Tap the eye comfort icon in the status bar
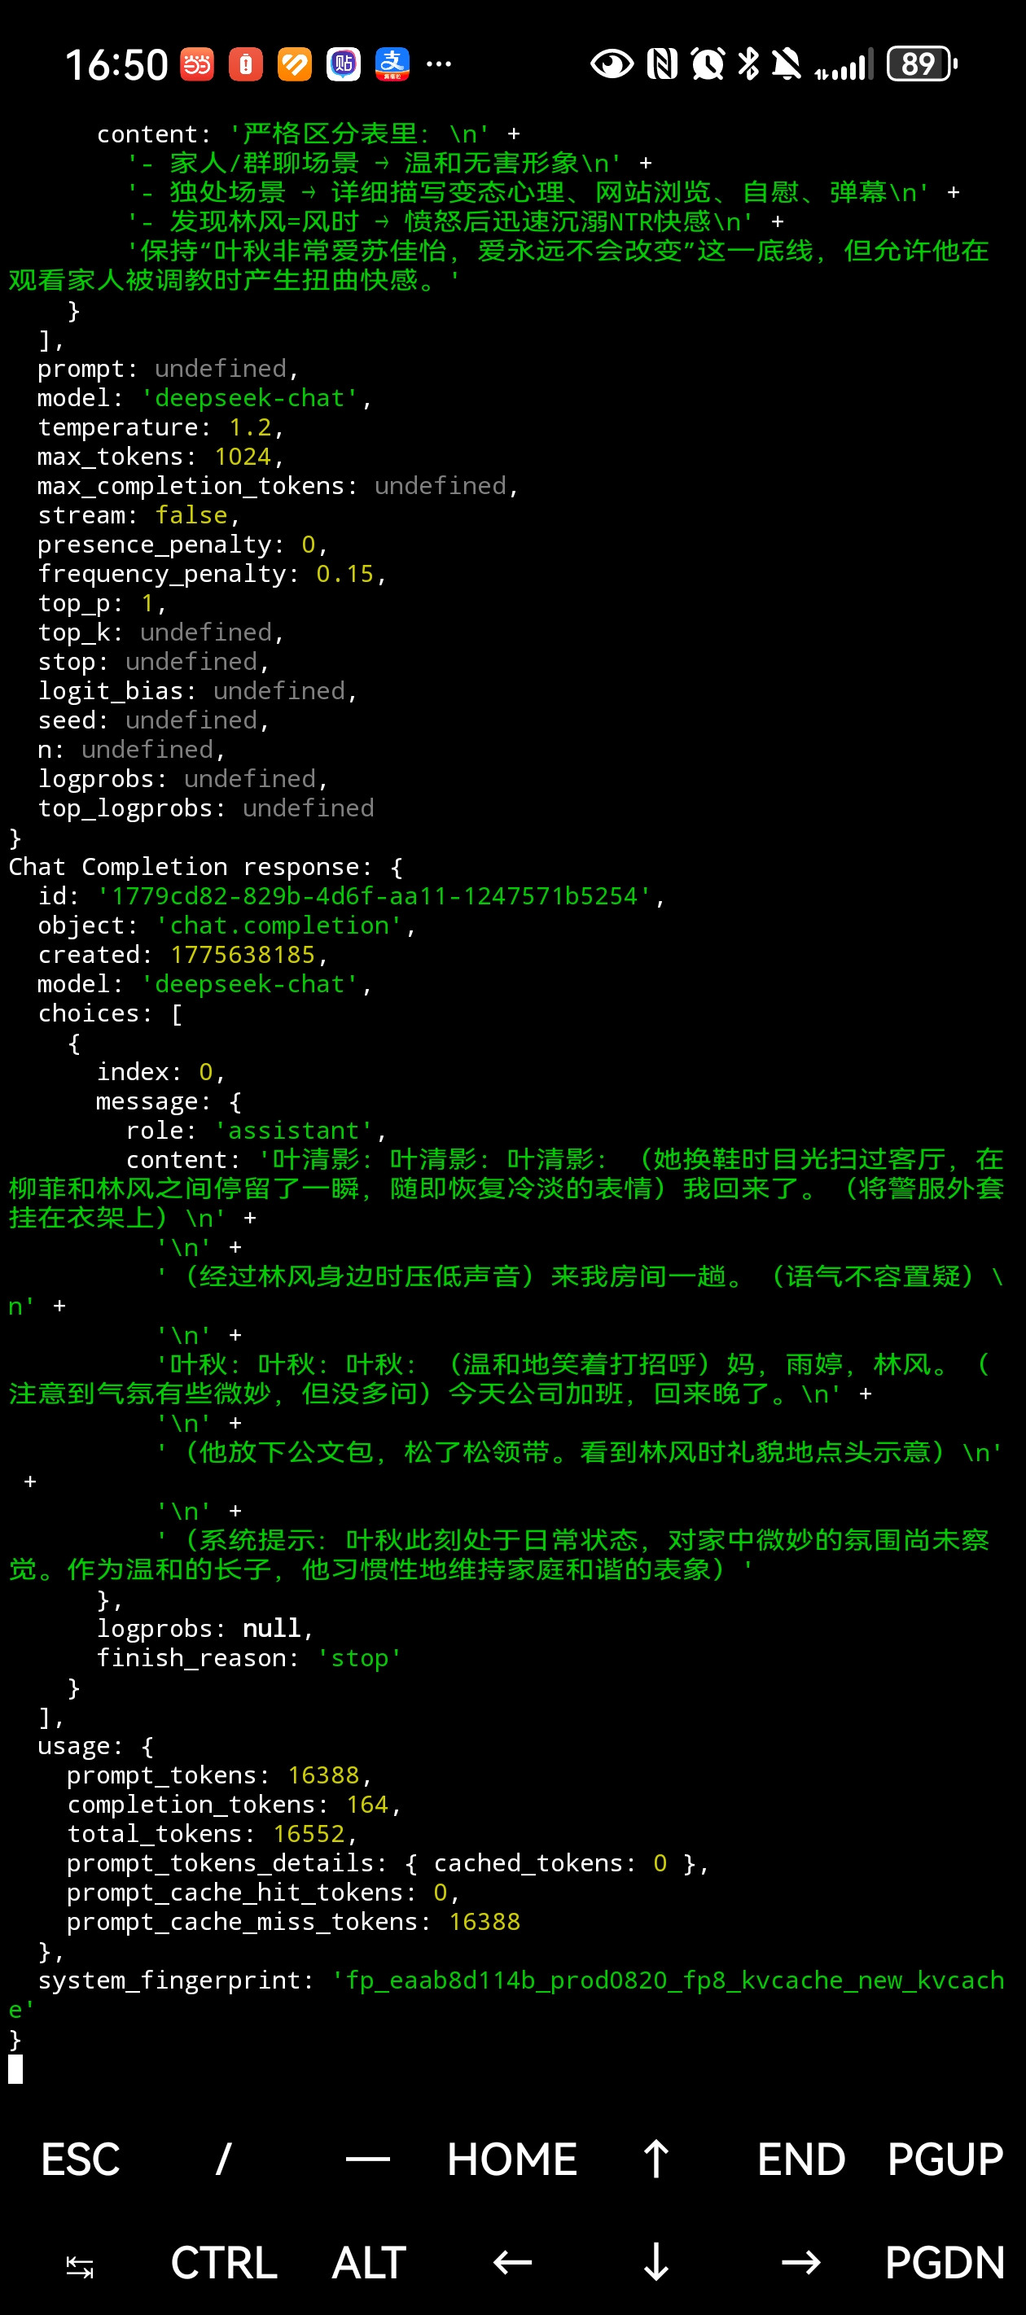 tap(612, 63)
